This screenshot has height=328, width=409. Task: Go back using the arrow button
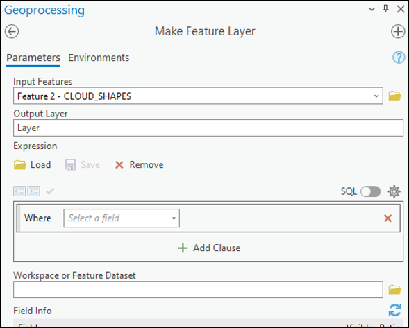point(12,31)
